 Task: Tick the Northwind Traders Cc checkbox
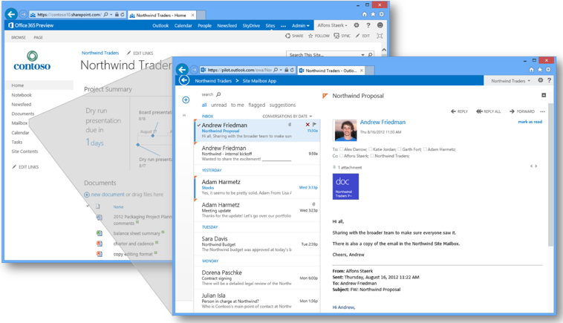pos(372,156)
